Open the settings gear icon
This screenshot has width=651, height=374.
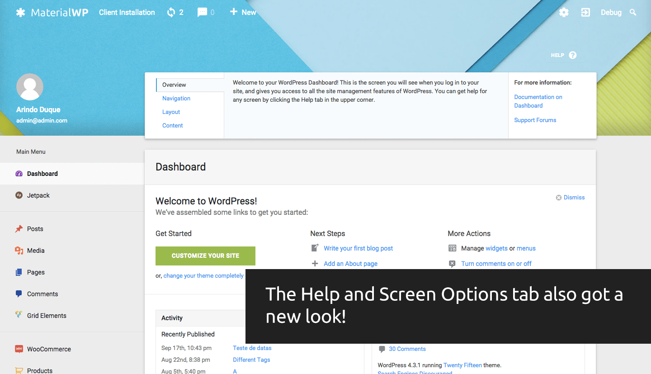click(564, 12)
